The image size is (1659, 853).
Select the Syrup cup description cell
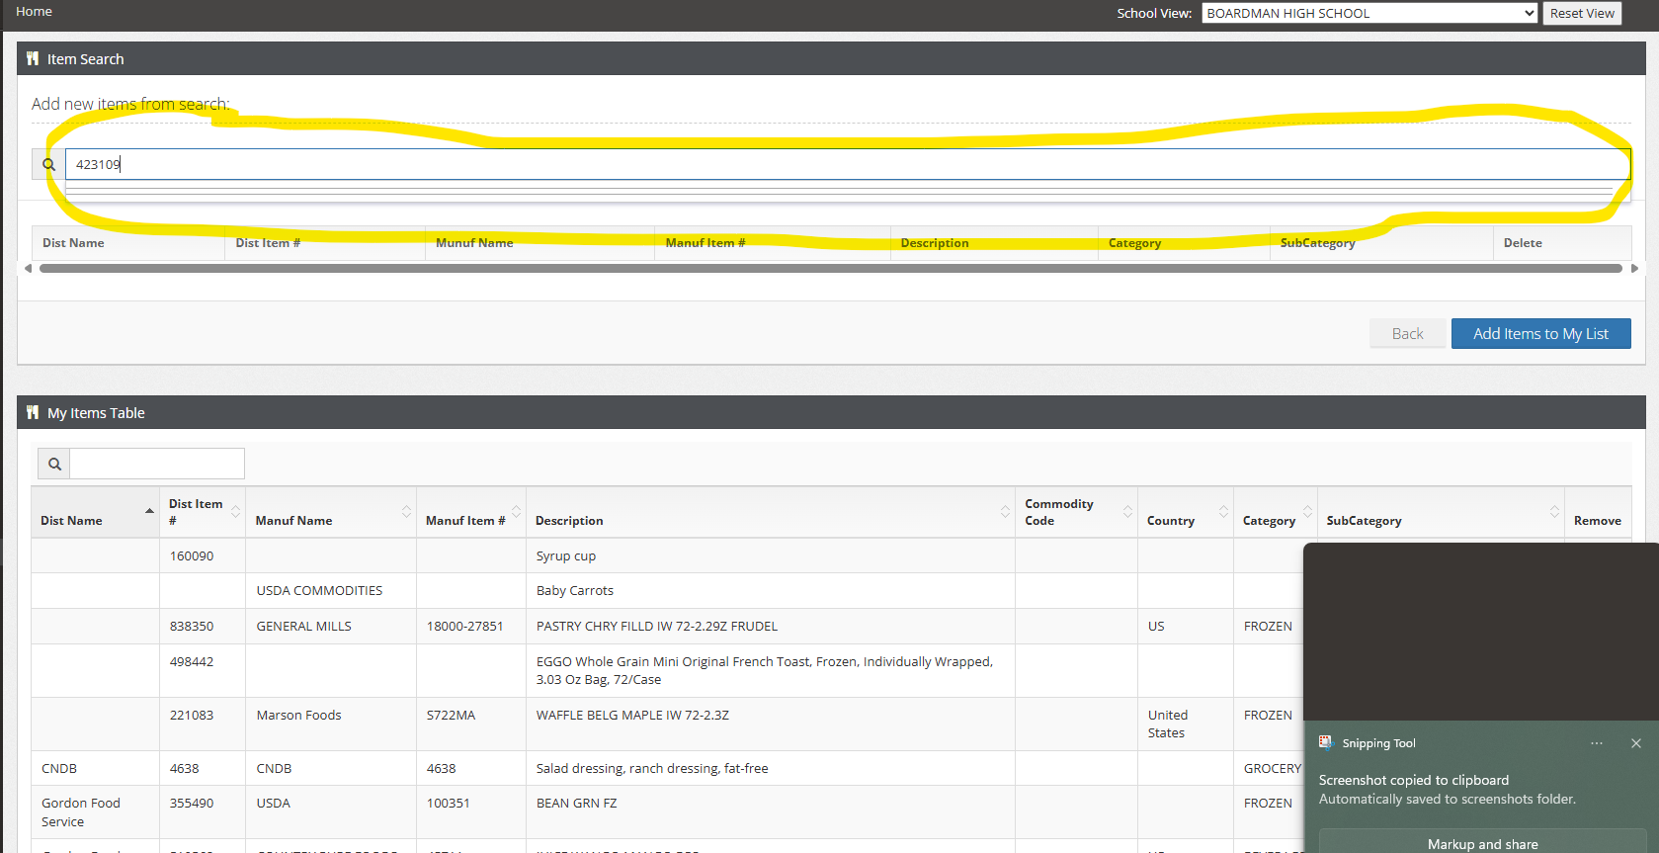[771, 555]
